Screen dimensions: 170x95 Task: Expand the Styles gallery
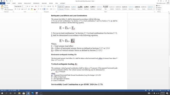click(154, 9)
